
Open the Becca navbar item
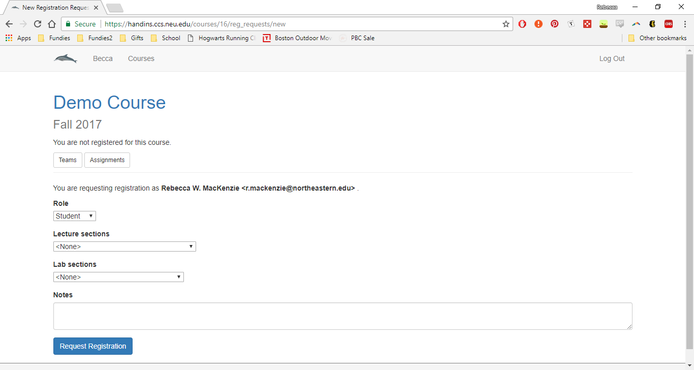point(103,58)
